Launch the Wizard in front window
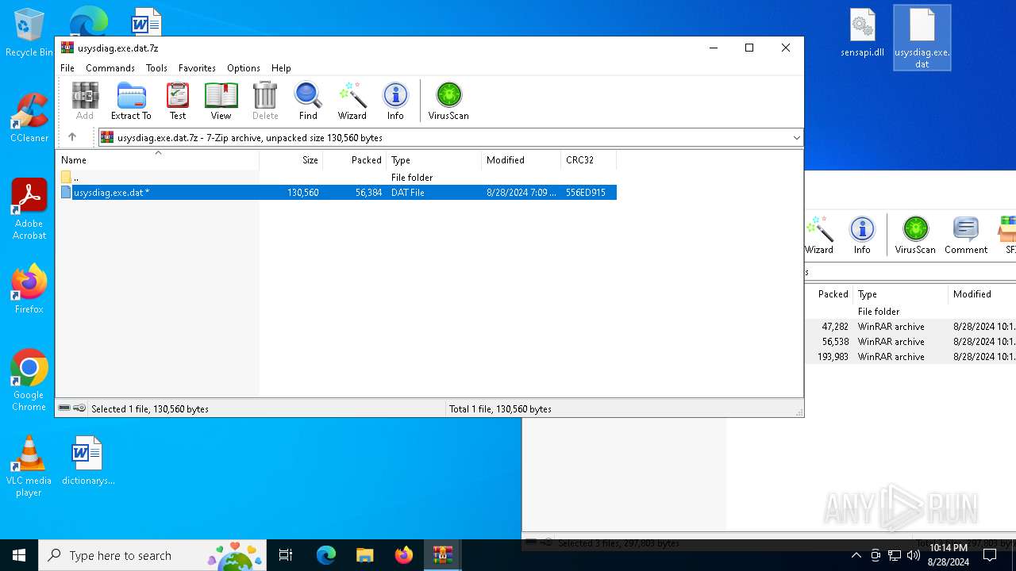Screen dimensions: 1016x571 coord(352,102)
